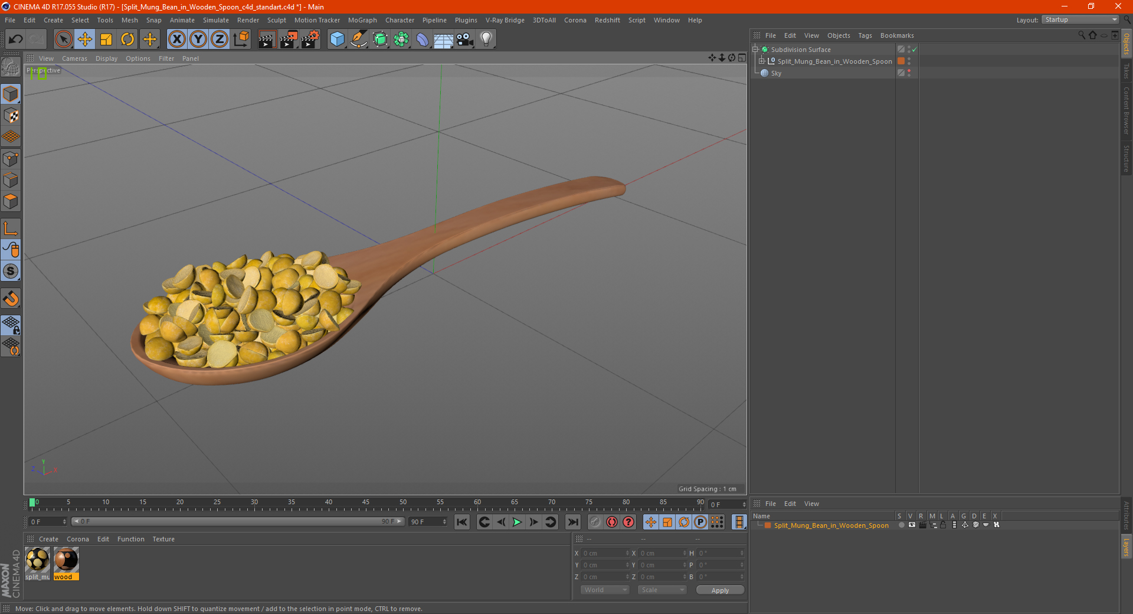Render the active view
Image resolution: width=1133 pixels, height=614 pixels.
[267, 39]
